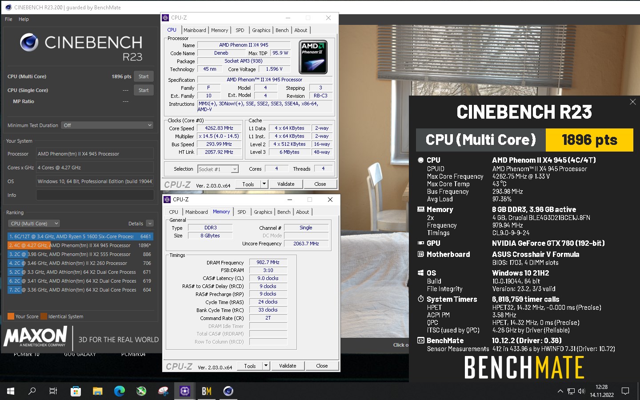Screen dimensions: 640x400
Task: Start the CPU Single Core test
Action: [144, 90]
